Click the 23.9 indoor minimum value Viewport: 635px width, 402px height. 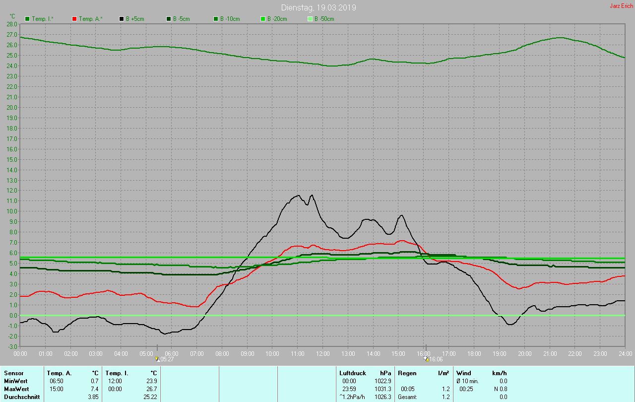pyautogui.click(x=151, y=381)
